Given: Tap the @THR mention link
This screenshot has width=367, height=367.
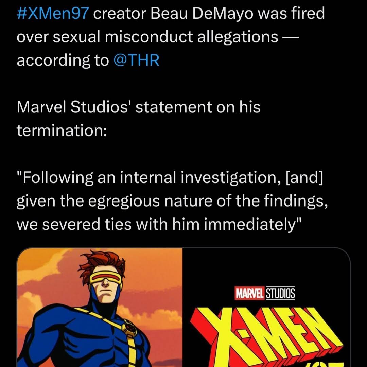Looking at the screenshot, I should (136, 60).
